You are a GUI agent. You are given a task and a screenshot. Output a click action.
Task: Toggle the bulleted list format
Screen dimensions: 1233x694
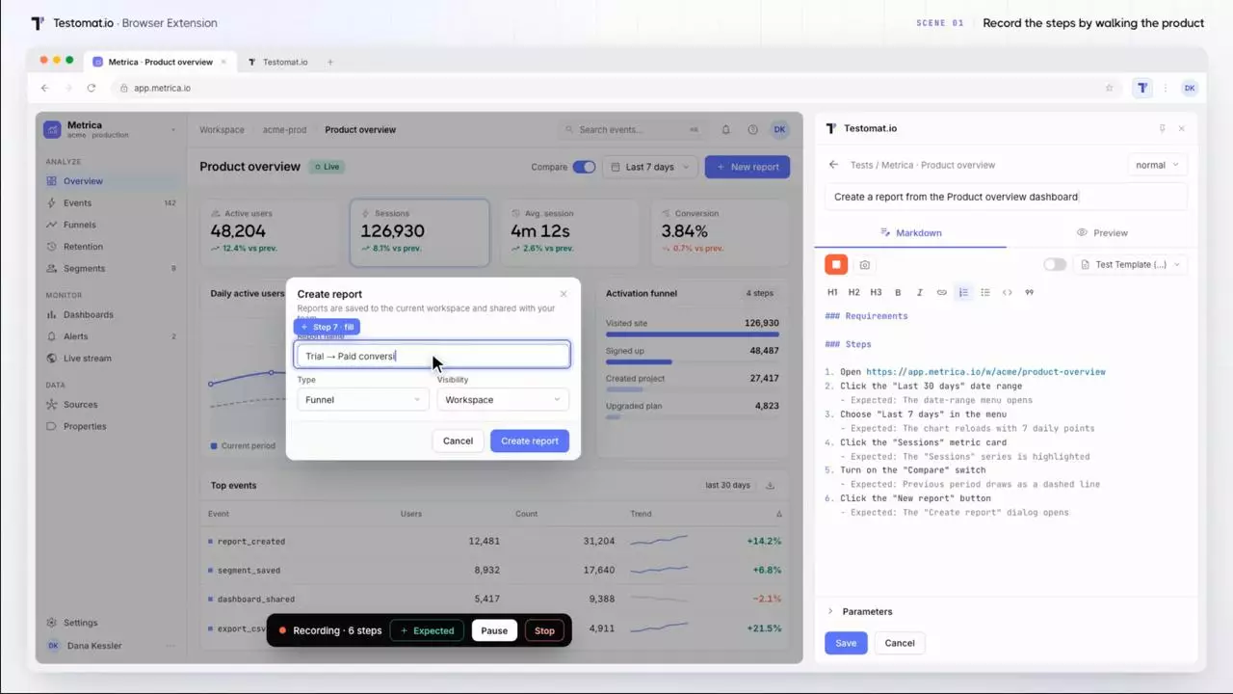(x=984, y=292)
